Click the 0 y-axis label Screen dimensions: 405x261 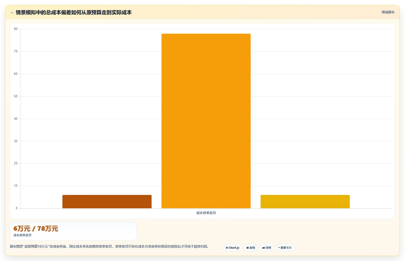(x=17, y=208)
